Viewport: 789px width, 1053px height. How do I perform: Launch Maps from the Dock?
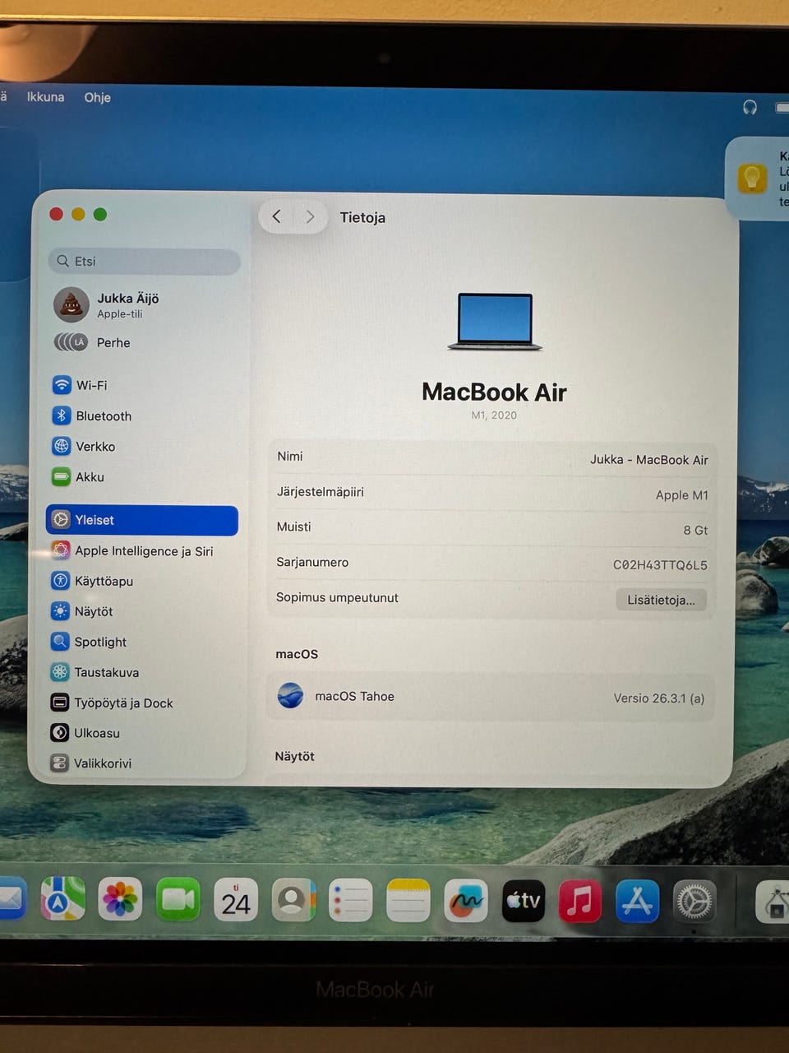click(63, 898)
